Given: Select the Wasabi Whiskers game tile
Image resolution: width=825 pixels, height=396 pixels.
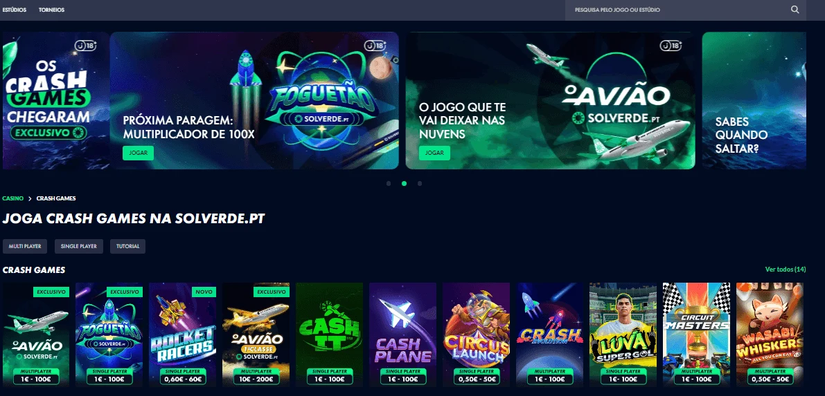Looking at the screenshot, I should pyautogui.click(x=770, y=334).
